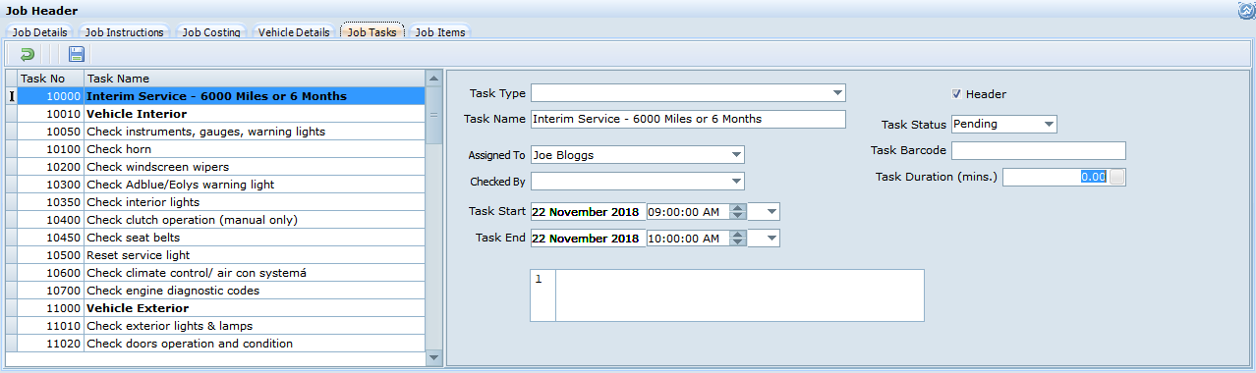1256x373 pixels.
Task: Click the Task Start time spinner
Action: (738, 212)
